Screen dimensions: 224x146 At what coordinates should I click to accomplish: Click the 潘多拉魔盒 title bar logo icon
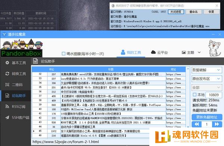pos(4,34)
